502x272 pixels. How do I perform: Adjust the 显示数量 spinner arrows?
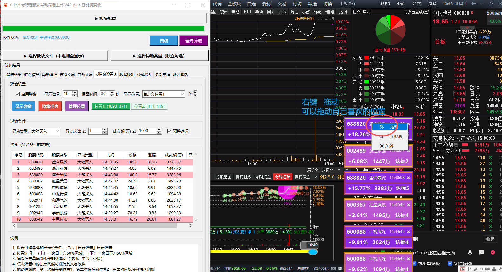[75, 94]
